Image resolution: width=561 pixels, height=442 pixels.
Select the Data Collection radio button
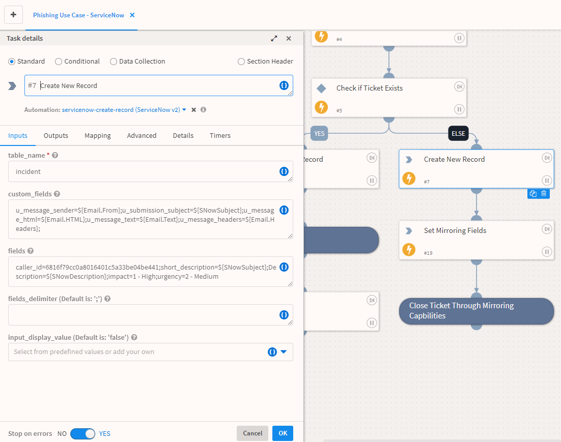[114, 62]
